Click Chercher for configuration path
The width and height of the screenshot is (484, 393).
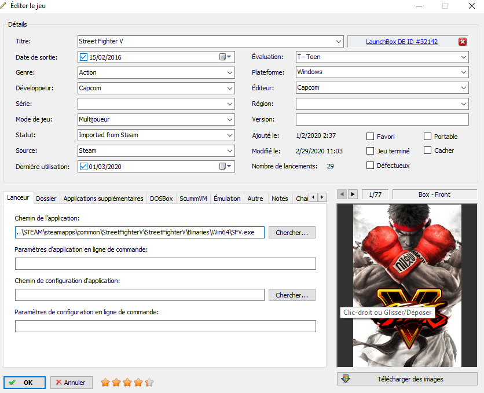(292, 295)
